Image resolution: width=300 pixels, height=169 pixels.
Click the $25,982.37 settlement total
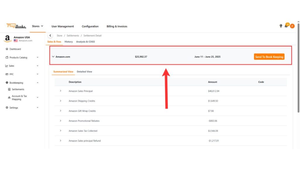pyautogui.click(x=141, y=57)
